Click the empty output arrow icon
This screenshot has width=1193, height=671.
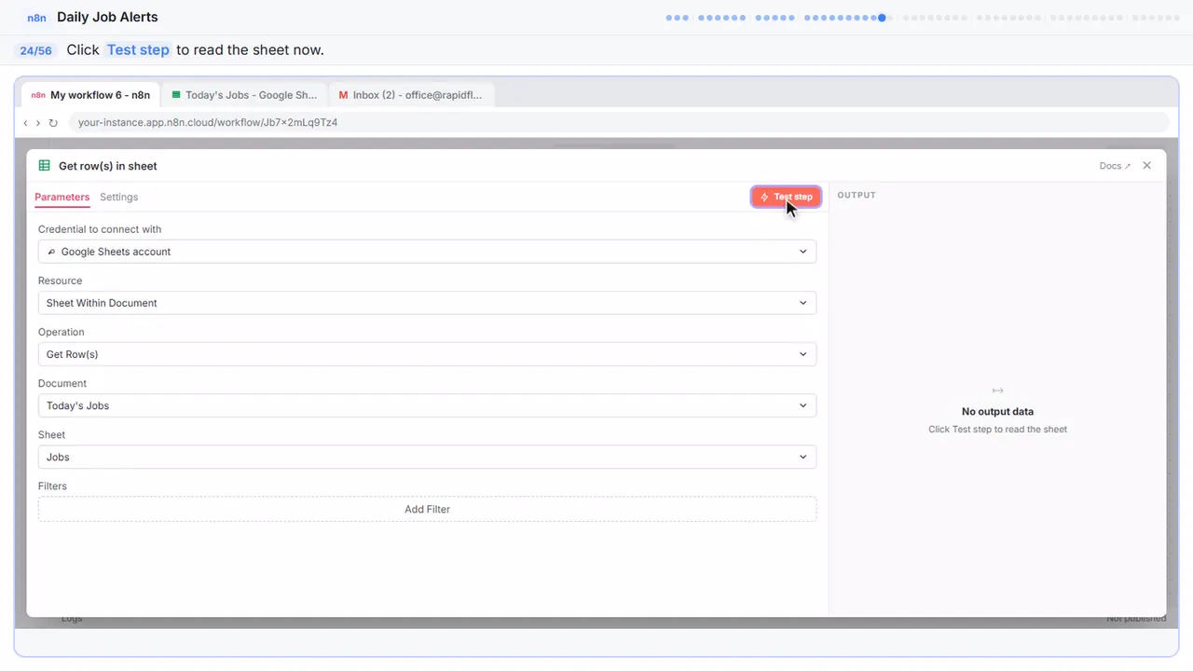[997, 390]
